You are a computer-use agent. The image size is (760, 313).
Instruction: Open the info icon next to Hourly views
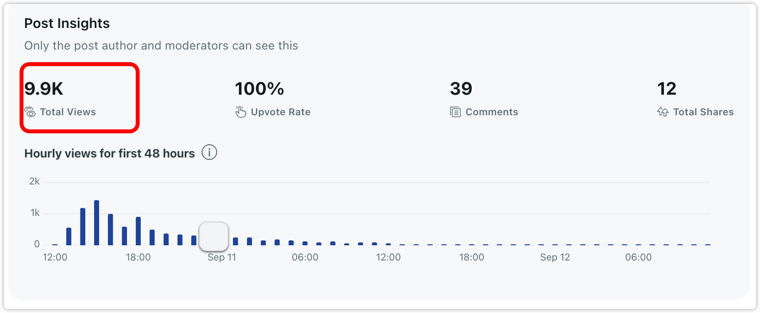point(209,153)
